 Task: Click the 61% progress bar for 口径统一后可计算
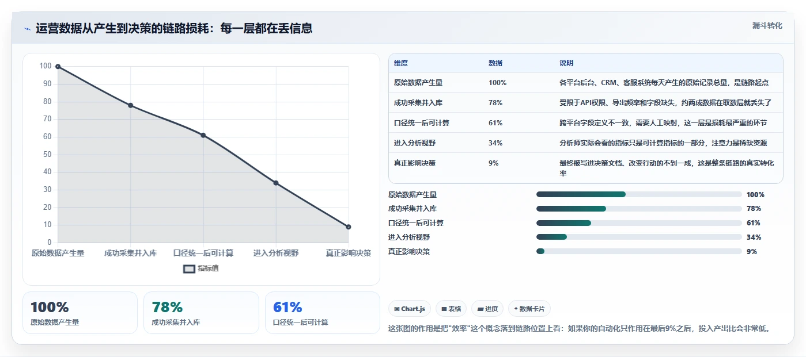click(x=639, y=223)
